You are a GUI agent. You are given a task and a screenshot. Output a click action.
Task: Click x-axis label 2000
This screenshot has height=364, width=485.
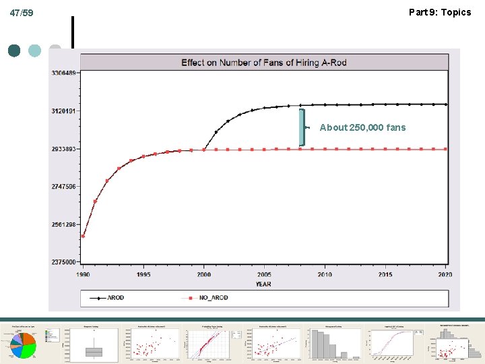tap(204, 274)
